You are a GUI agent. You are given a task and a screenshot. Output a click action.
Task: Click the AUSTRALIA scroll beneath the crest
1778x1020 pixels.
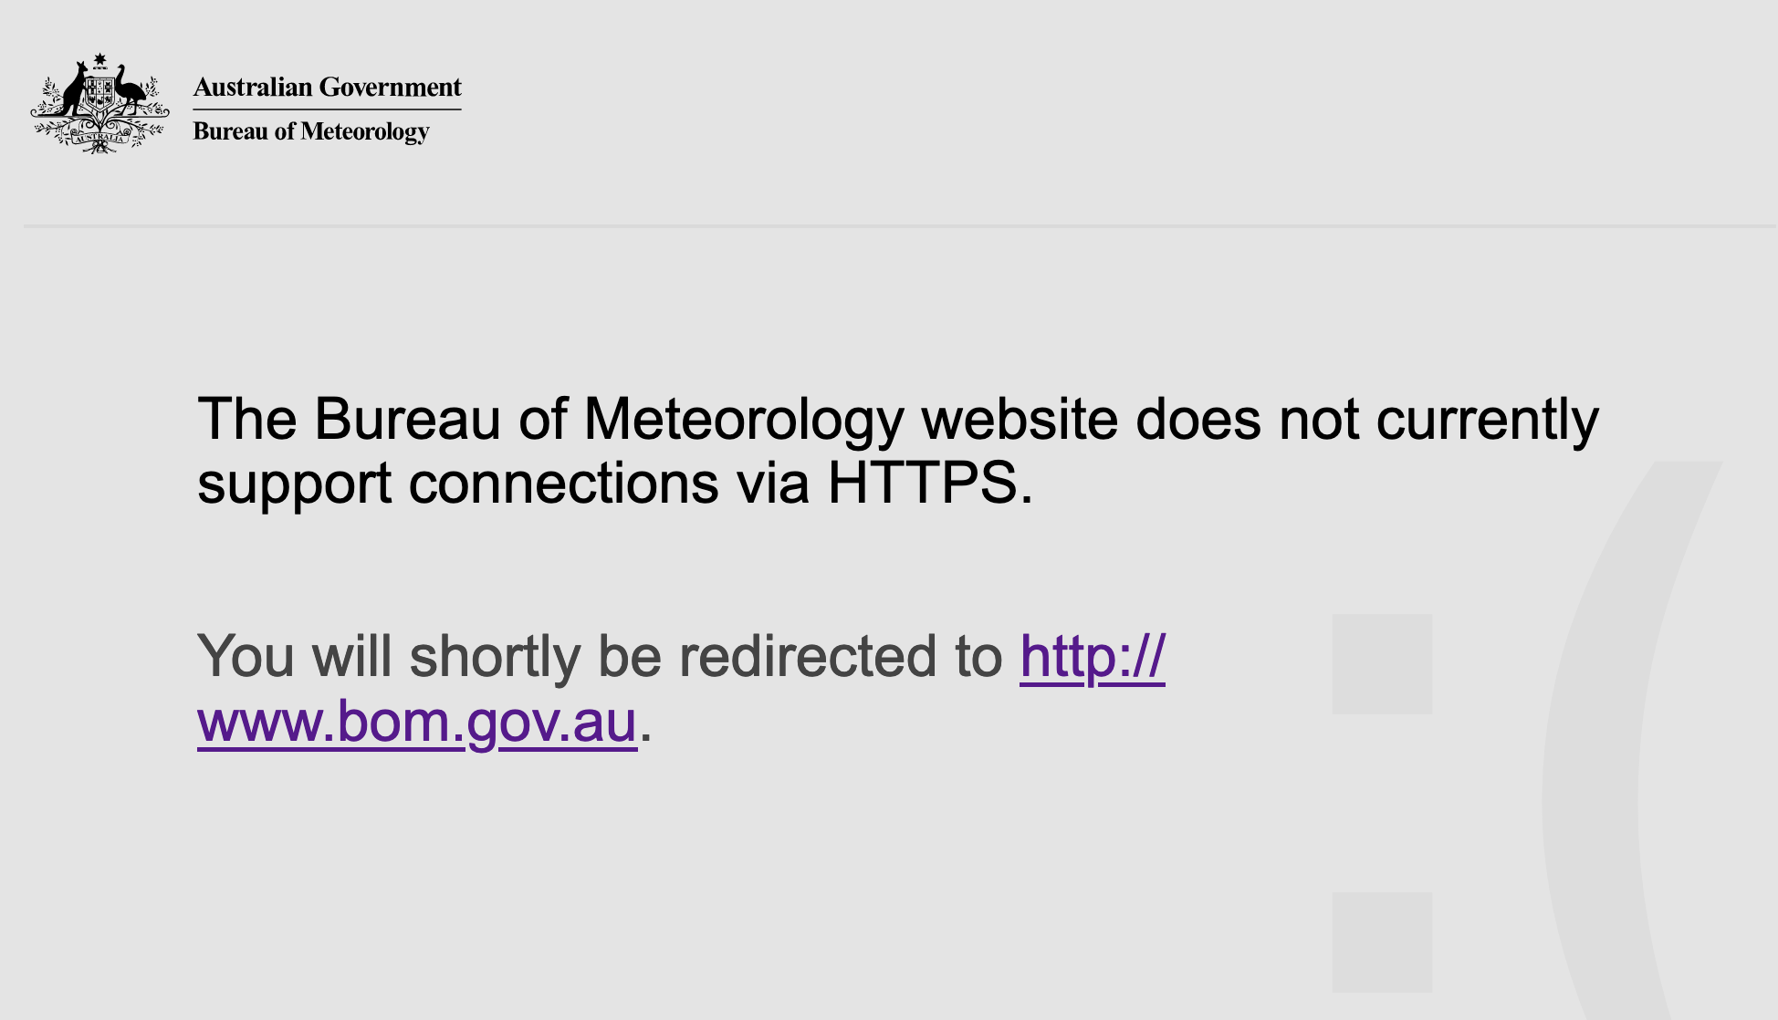[x=99, y=139]
